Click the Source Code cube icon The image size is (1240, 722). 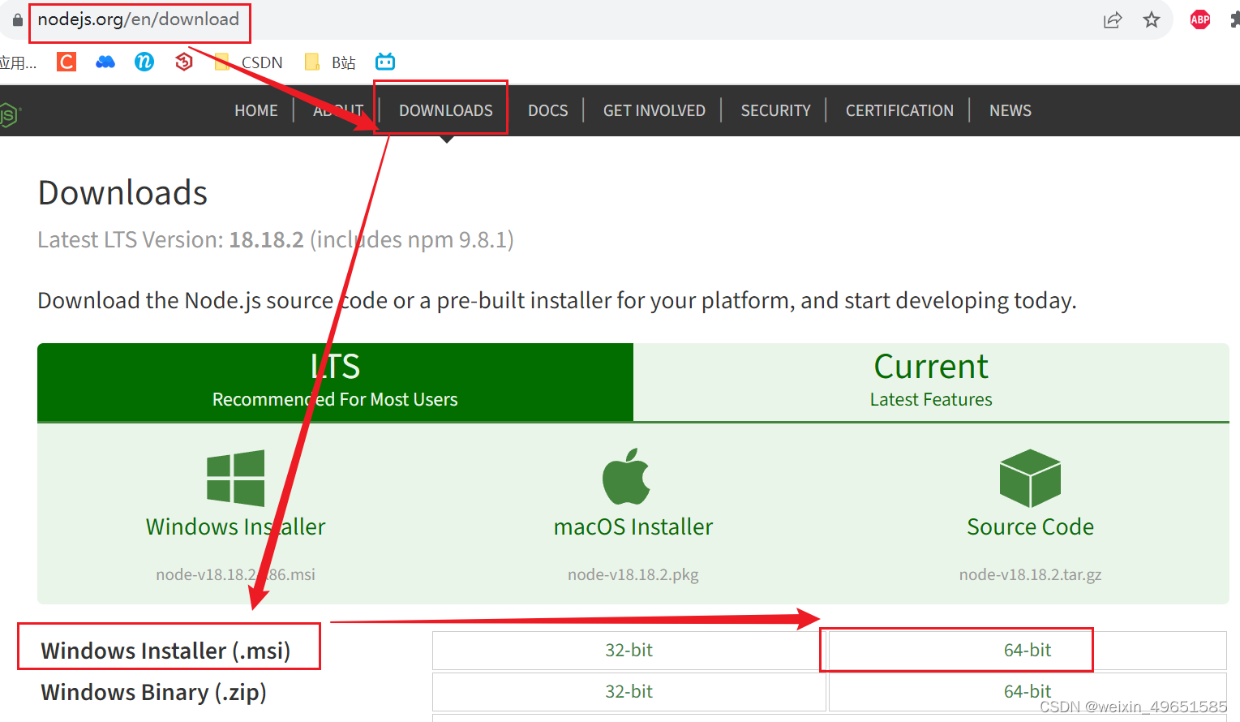(x=1030, y=478)
